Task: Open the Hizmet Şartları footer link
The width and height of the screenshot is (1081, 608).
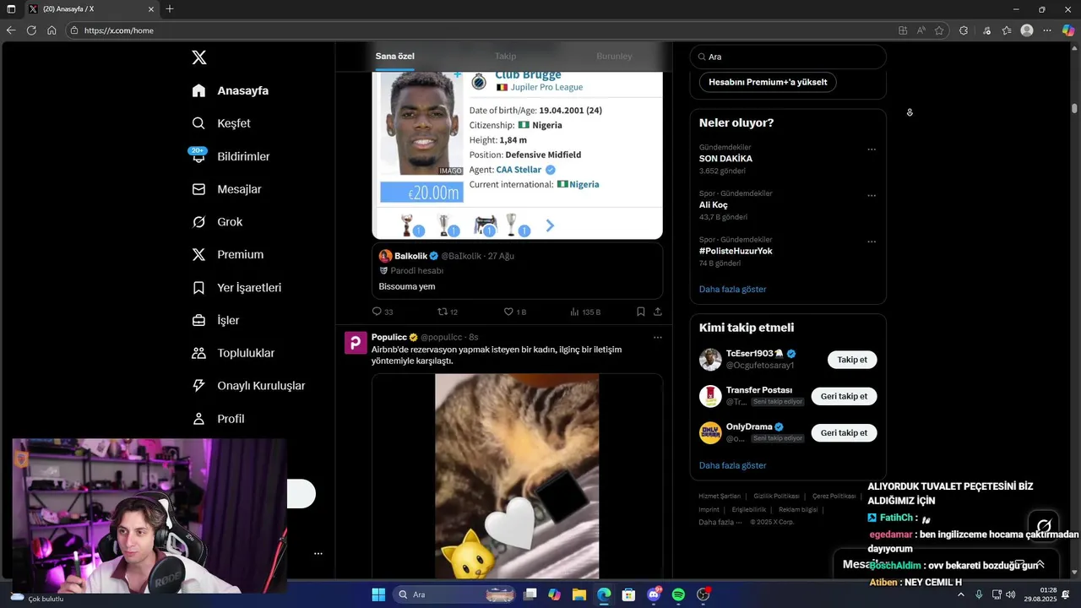Action: (720, 497)
